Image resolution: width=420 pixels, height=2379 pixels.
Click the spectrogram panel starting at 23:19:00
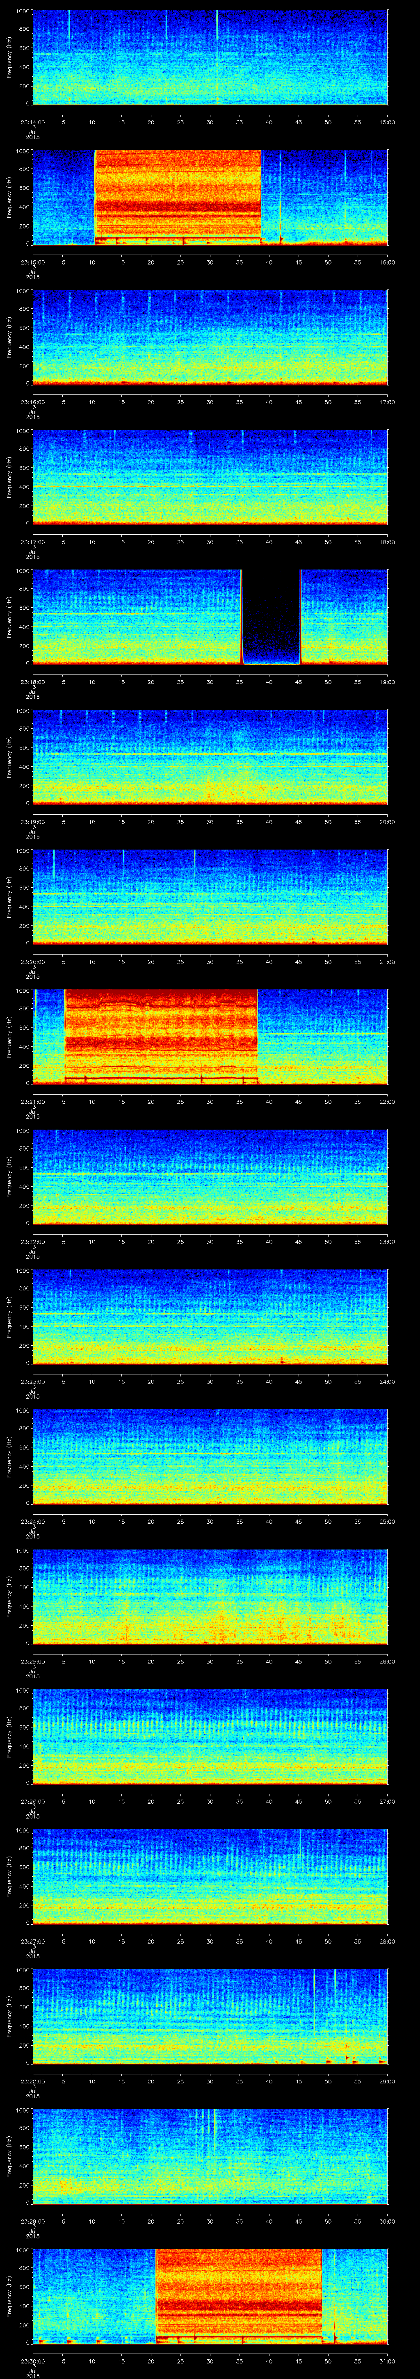point(210,757)
